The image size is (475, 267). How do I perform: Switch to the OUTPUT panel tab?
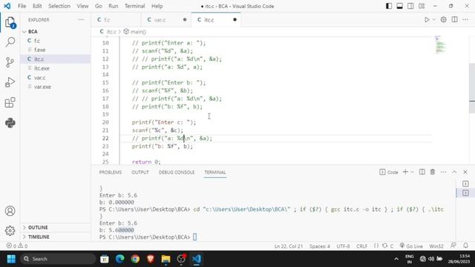point(140,172)
